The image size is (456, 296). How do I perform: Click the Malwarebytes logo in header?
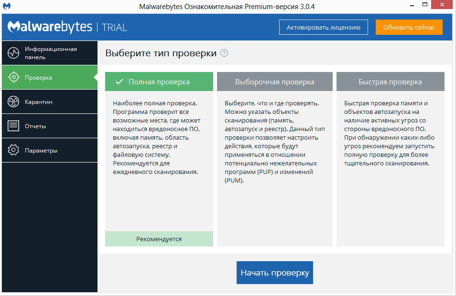(50, 27)
